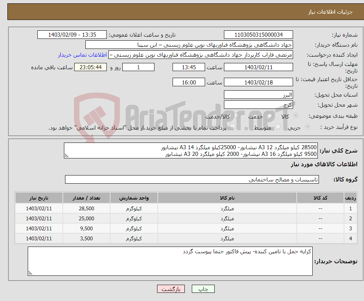The width and height of the screenshot is (364, 301).
Task: Click row number 1 cell
Action: click(x=350, y=208)
